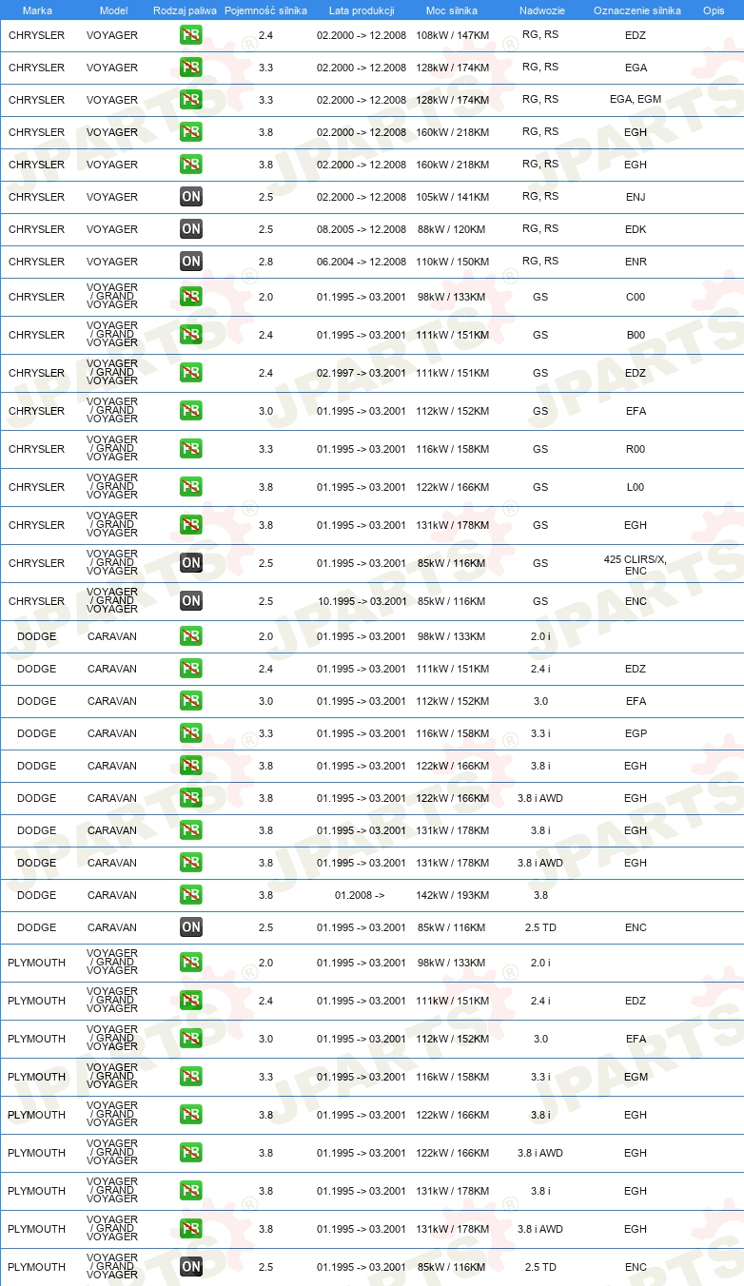
Task: Select the production date '01.2008 ->'
Action: pos(360,895)
